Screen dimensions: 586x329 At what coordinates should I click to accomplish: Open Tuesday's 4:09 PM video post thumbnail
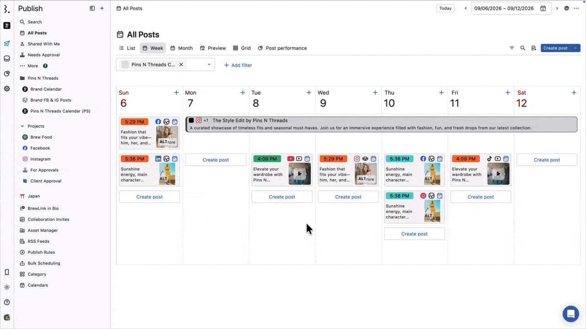[x=299, y=174]
